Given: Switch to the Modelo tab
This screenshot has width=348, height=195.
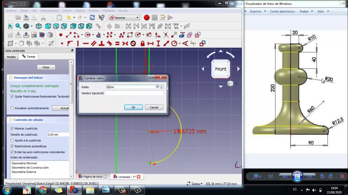Looking at the screenshot, I should click(x=11, y=57).
